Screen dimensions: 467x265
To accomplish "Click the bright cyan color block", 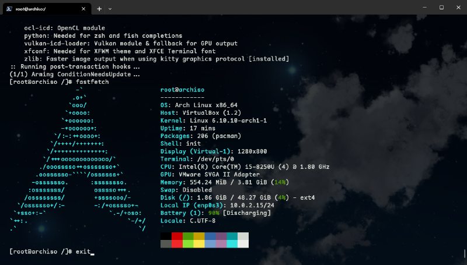I will coord(232,244).
